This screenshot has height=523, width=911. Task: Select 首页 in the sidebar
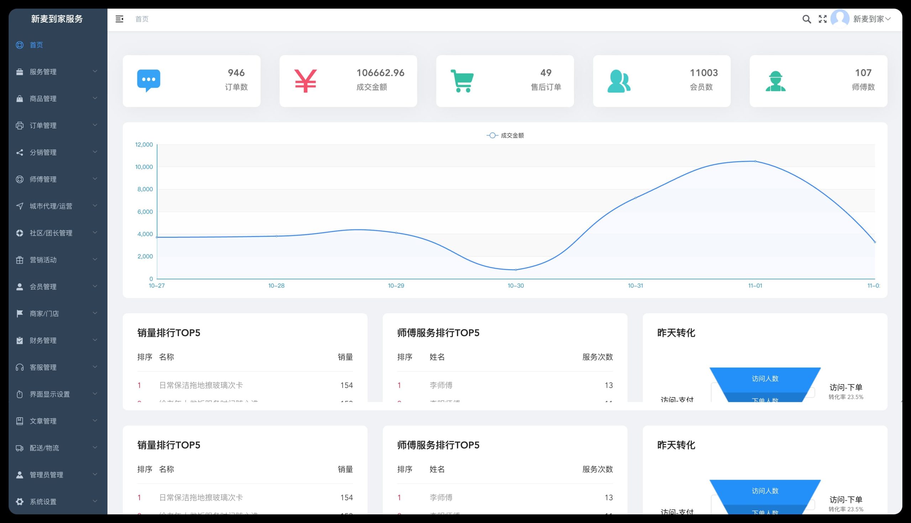tap(36, 45)
